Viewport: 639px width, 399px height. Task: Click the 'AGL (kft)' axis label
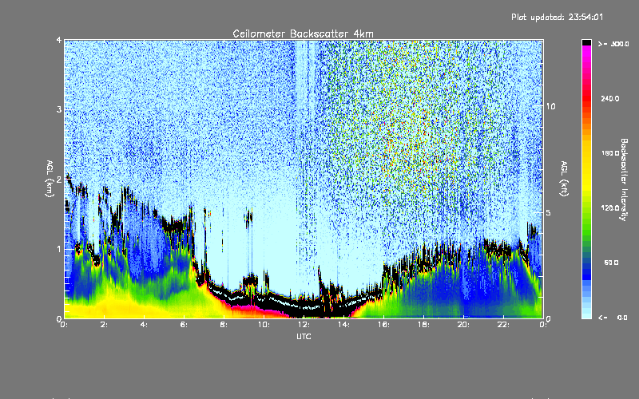pos(564,179)
